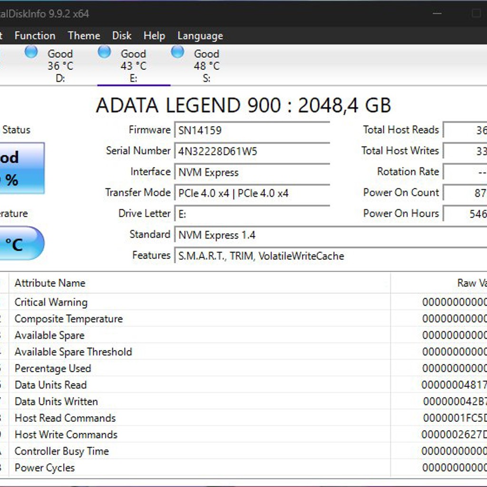This screenshot has width=487, height=487.
Task: Click the Power On Hours label
Action: pyautogui.click(x=401, y=213)
